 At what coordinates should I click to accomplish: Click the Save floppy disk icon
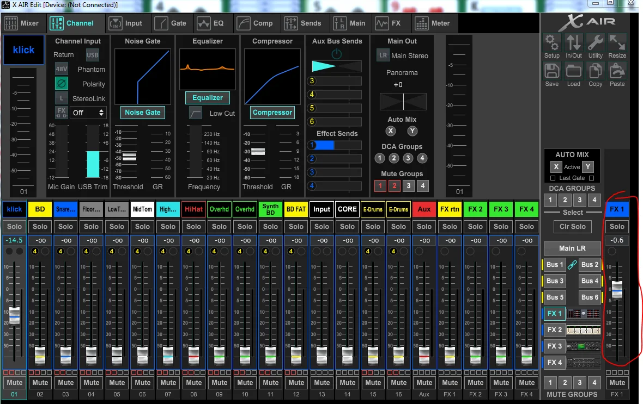click(551, 71)
